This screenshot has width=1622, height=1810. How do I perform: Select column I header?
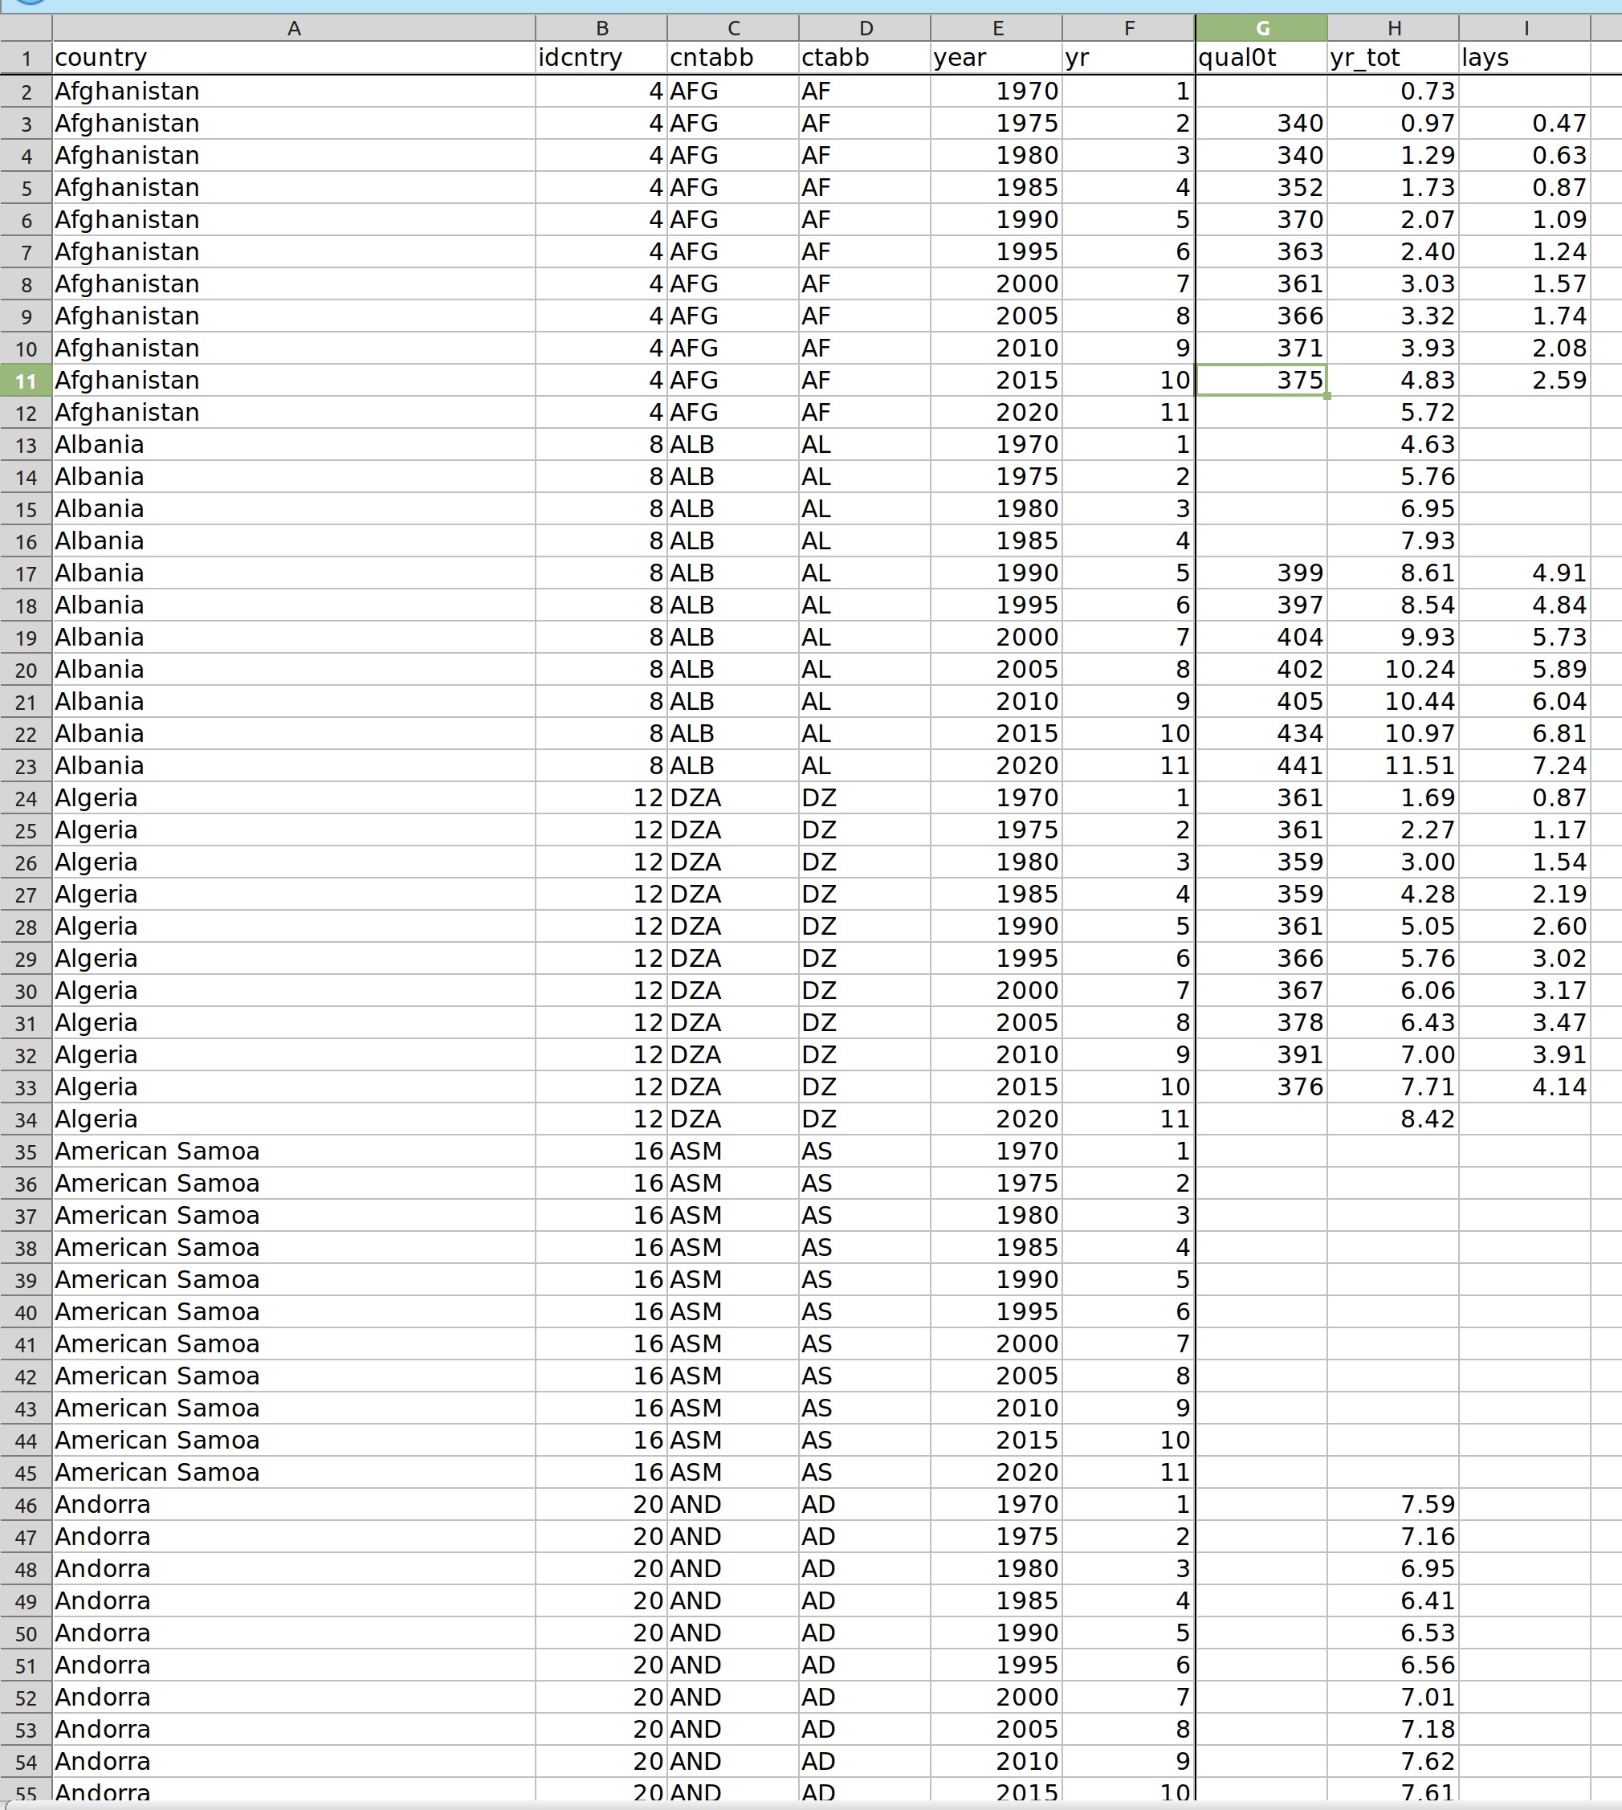point(1525,27)
